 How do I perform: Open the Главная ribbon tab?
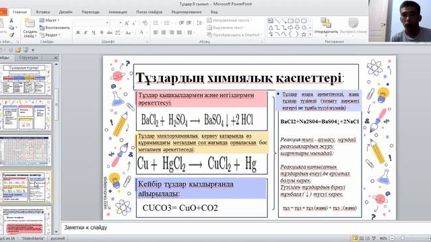[x=20, y=12]
